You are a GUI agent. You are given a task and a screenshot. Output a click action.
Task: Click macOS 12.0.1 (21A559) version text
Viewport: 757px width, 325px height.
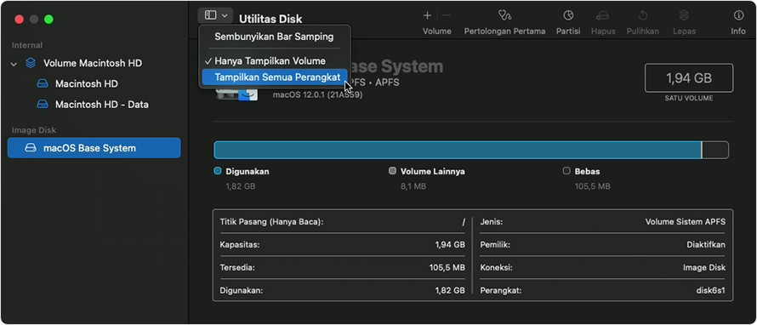[317, 94]
